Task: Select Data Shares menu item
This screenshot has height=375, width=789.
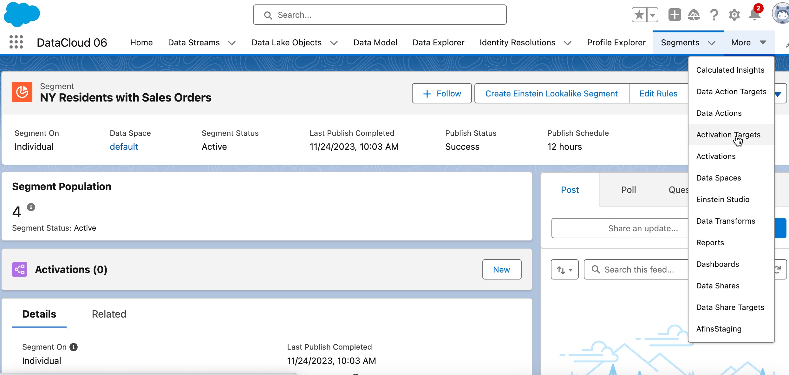Action: [x=731, y=286]
